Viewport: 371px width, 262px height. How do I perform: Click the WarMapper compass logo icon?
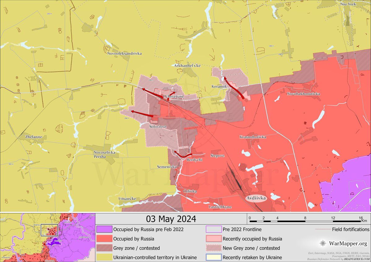pos(323,243)
